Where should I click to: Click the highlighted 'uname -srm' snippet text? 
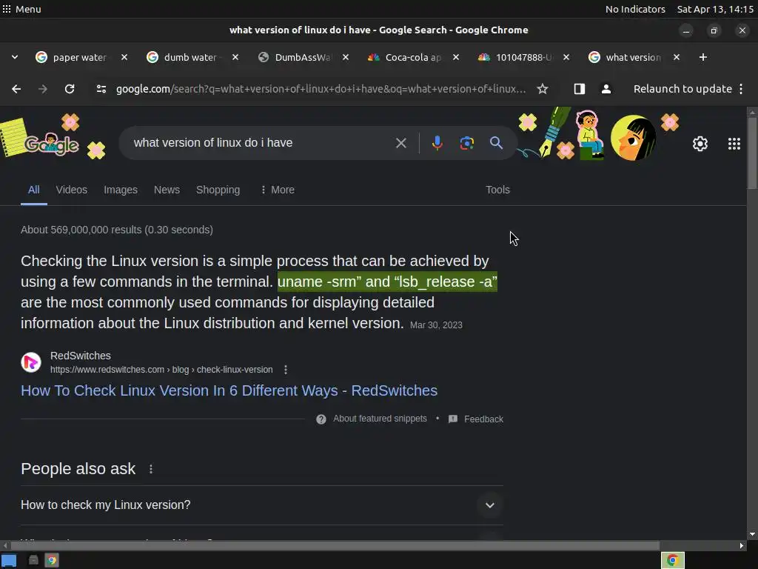[387, 282]
